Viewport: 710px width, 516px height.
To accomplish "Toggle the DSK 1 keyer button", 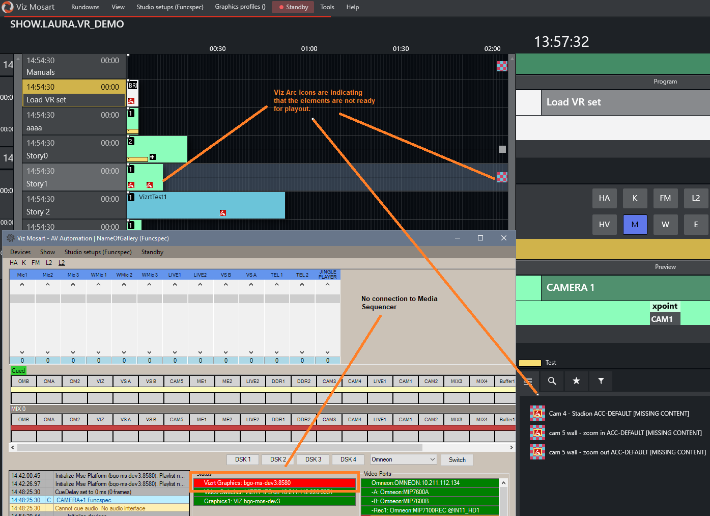I will (243, 459).
